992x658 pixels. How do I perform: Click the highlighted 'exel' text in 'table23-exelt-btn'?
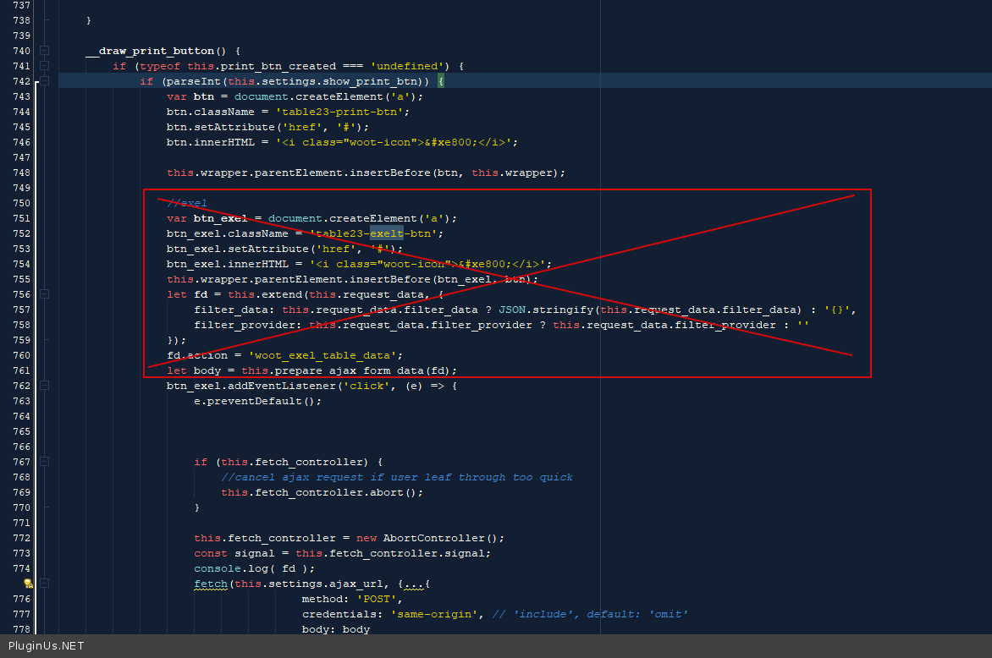[386, 233]
